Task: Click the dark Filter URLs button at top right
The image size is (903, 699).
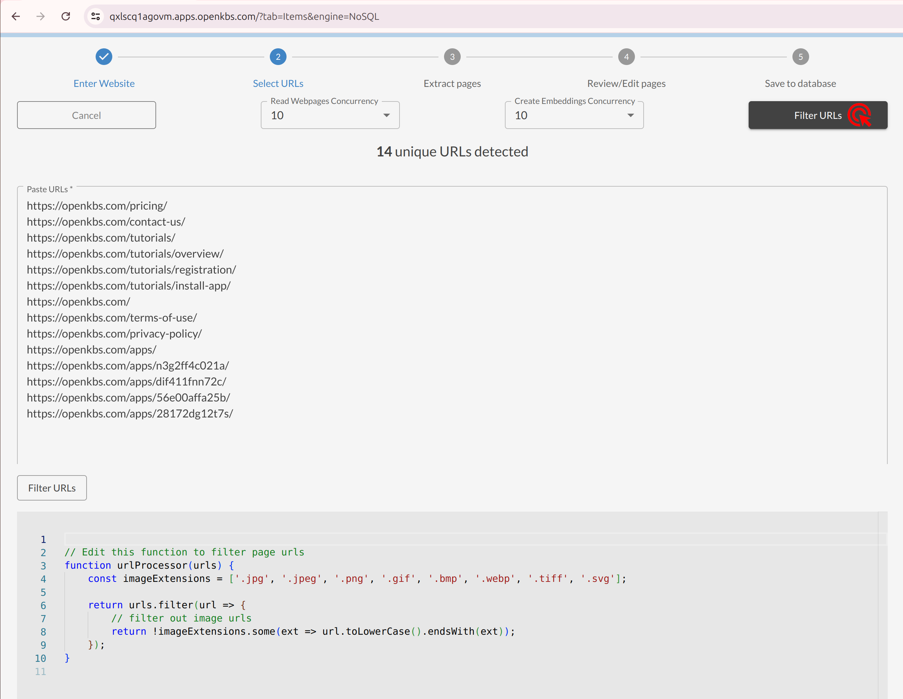Action: (x=818, y=115)
